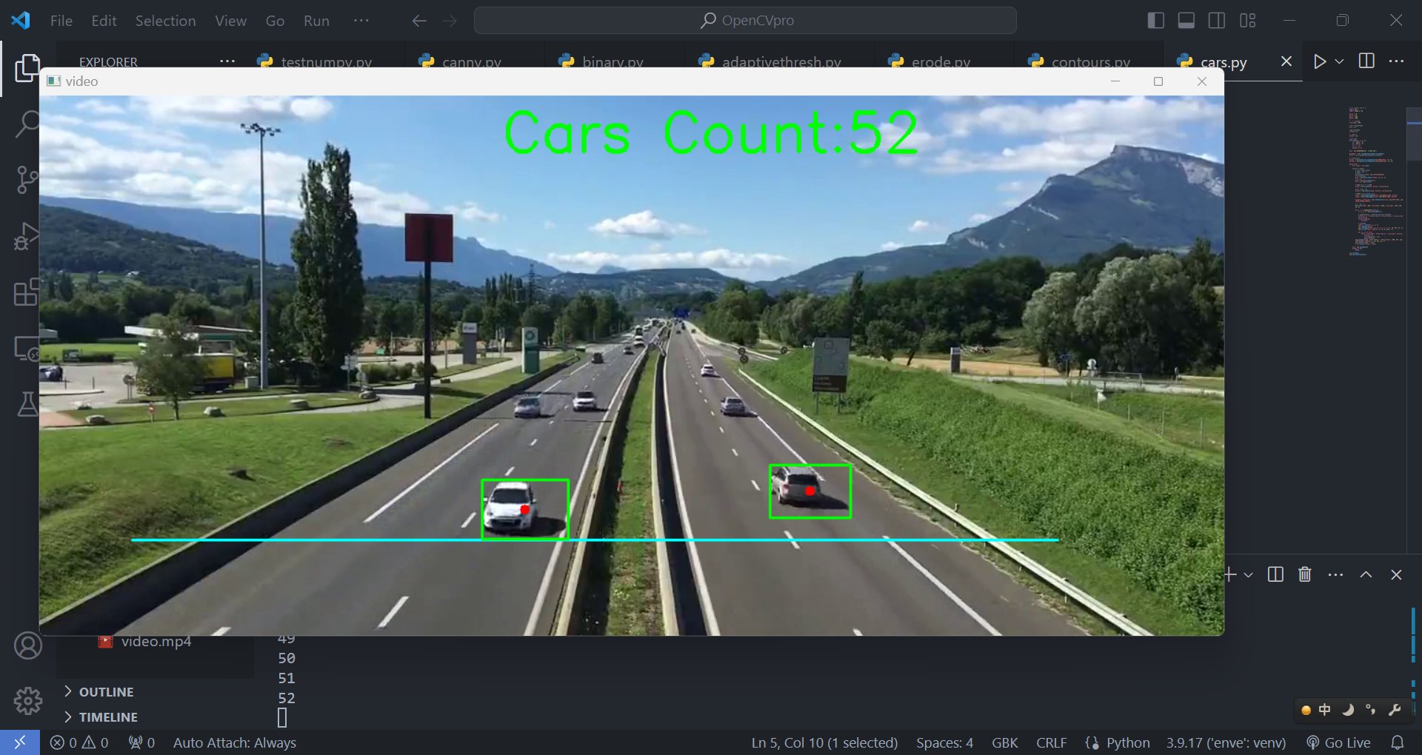Toggle Auto Attach: Always setting
1422x755 pixels.
pyautogui.click(x=235, y=742)
